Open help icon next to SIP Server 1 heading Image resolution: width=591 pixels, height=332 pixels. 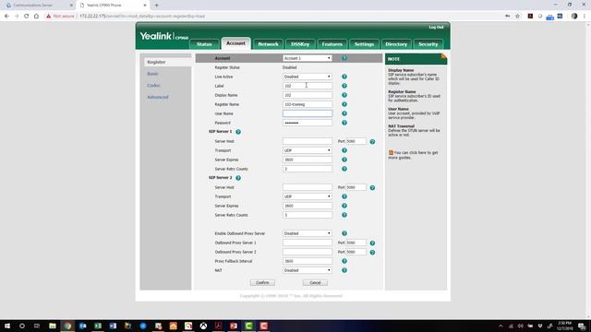pyautogui.click(x=238, y=132)
